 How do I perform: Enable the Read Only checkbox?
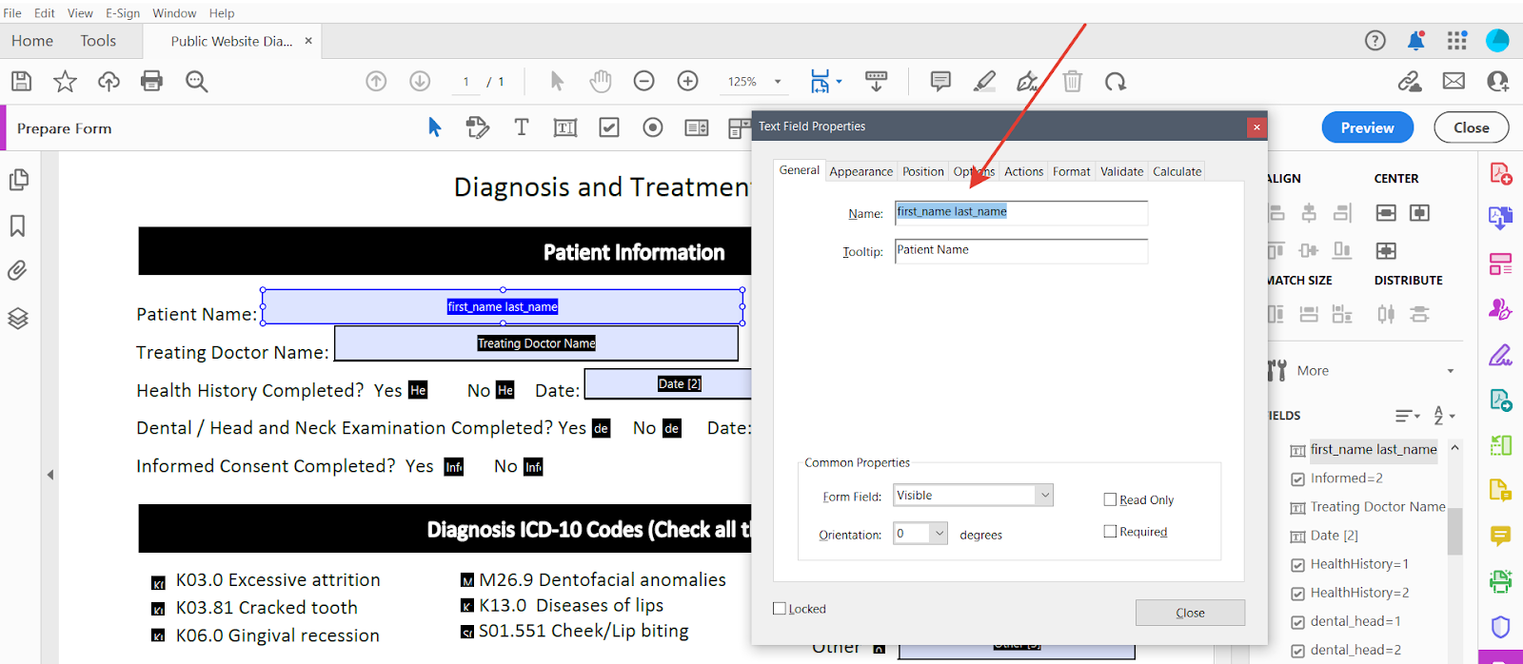coord(1110,499)
